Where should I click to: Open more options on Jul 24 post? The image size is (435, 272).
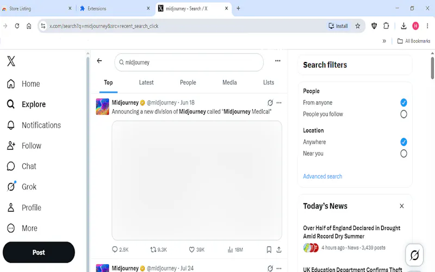click(279, 268)
